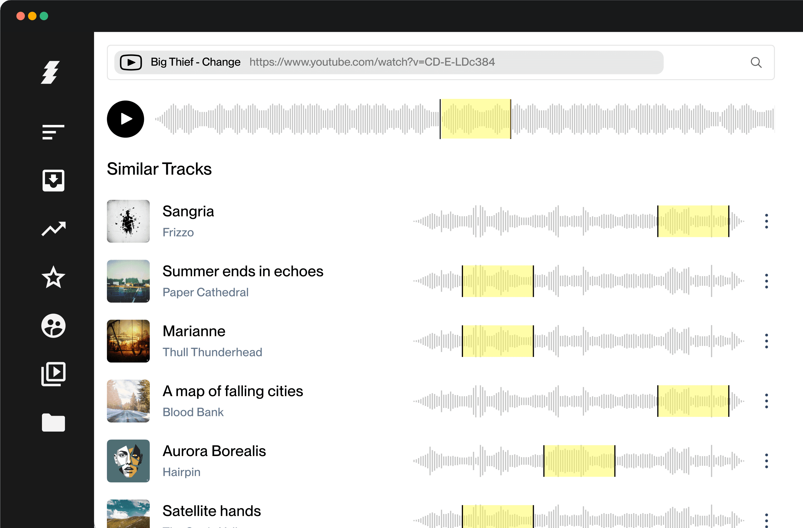Click inside the YouTube URL search field
803x528 pixels.
tap(371, 62)
